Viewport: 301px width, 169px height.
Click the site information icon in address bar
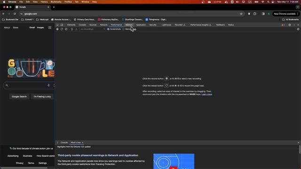tap(22, 14)
